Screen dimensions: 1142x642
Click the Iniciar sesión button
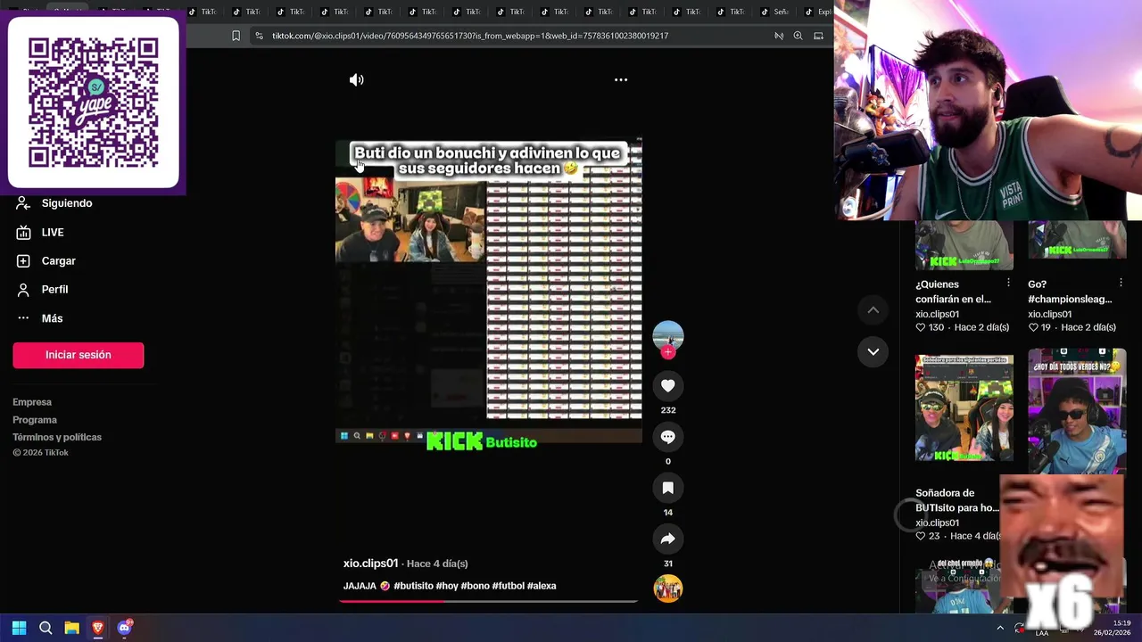pyautogui.click(x=78, y=355)
